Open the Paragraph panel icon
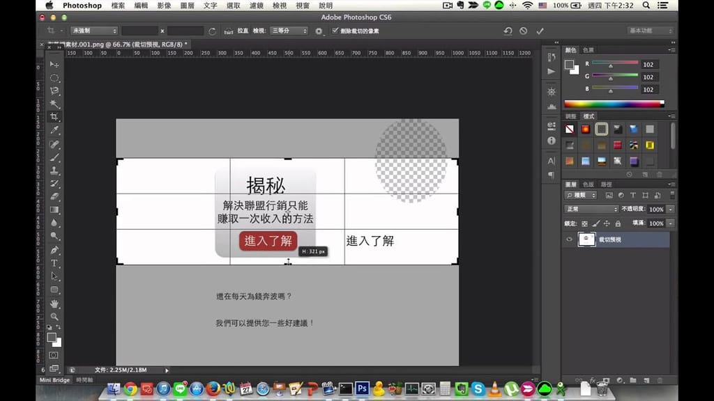This screenshot has height=401, width=714. point(552,175)
